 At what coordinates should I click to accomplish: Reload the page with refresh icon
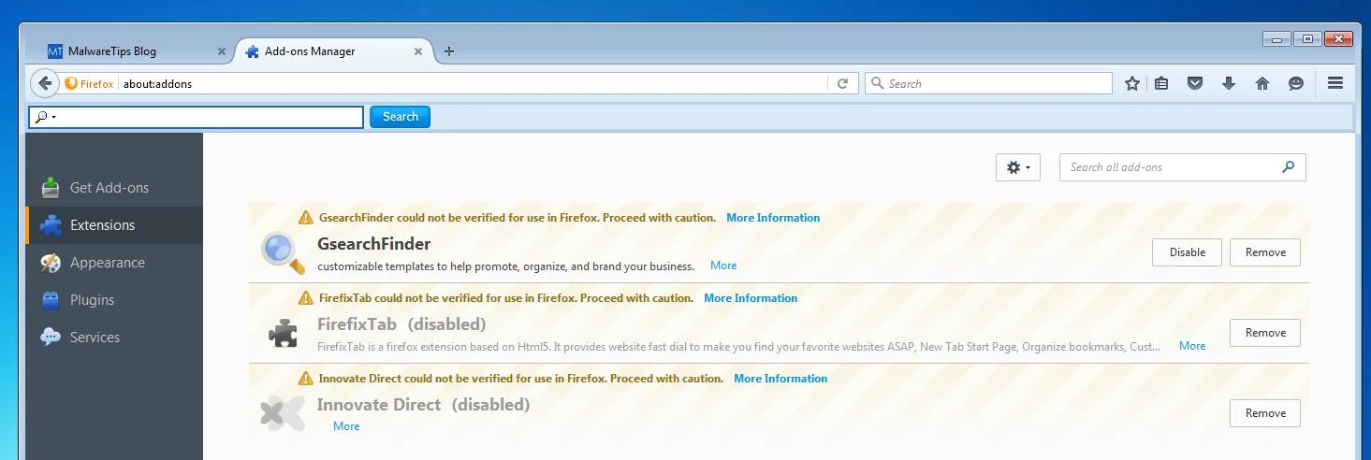[842, 83]
